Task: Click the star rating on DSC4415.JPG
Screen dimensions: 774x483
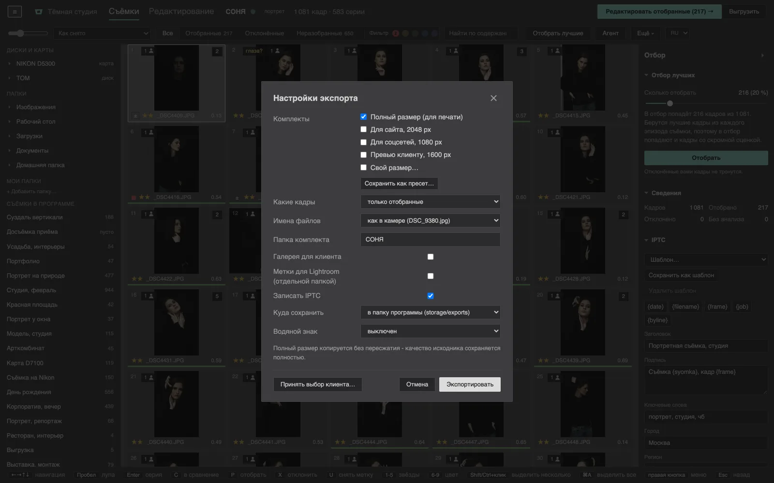Action: (x=544, y=115)
